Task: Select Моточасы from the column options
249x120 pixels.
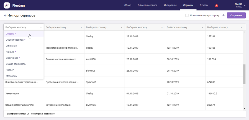Action: [x=12, y=76]
